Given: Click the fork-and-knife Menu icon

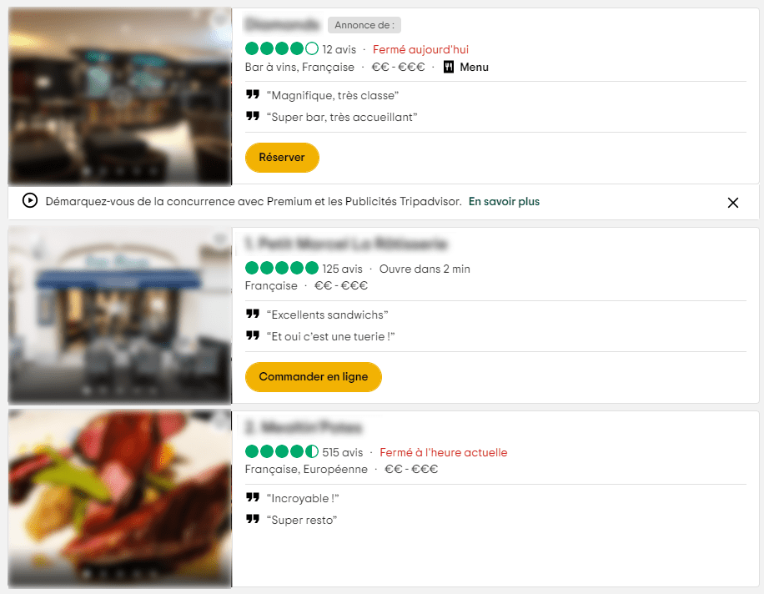Looking at the screenshot, I should coord(448,67).
